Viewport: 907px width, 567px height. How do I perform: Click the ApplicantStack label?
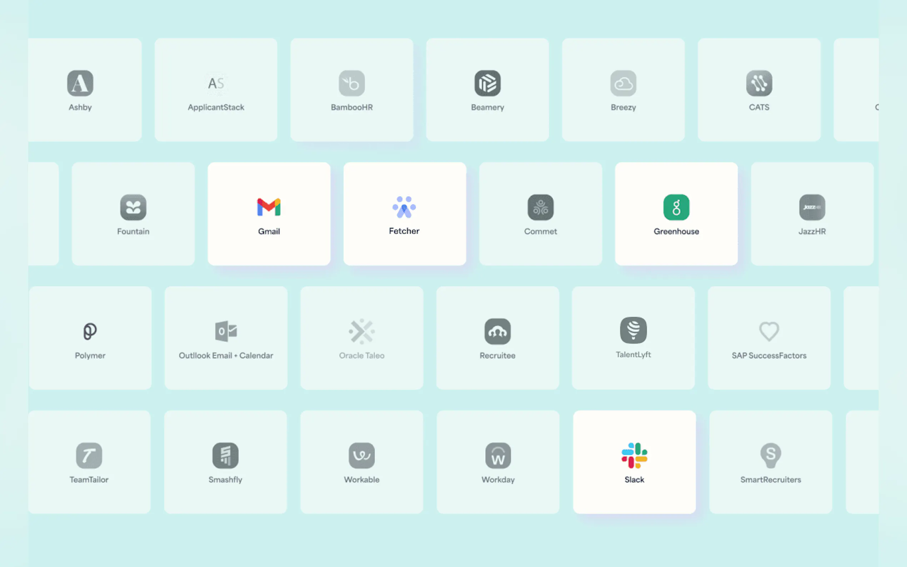(x=216, y=107)
